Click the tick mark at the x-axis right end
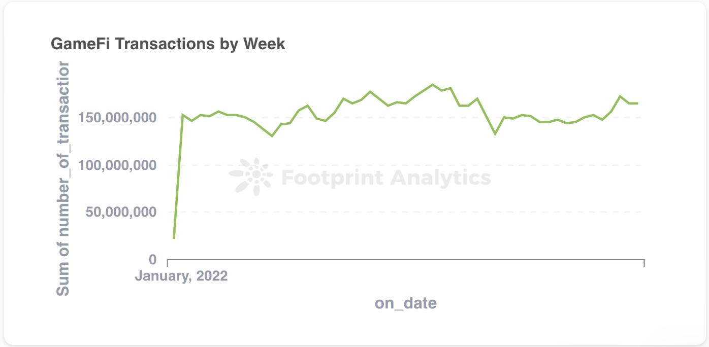Viewport: 709px width, 347px height. [x=644, y=262]
